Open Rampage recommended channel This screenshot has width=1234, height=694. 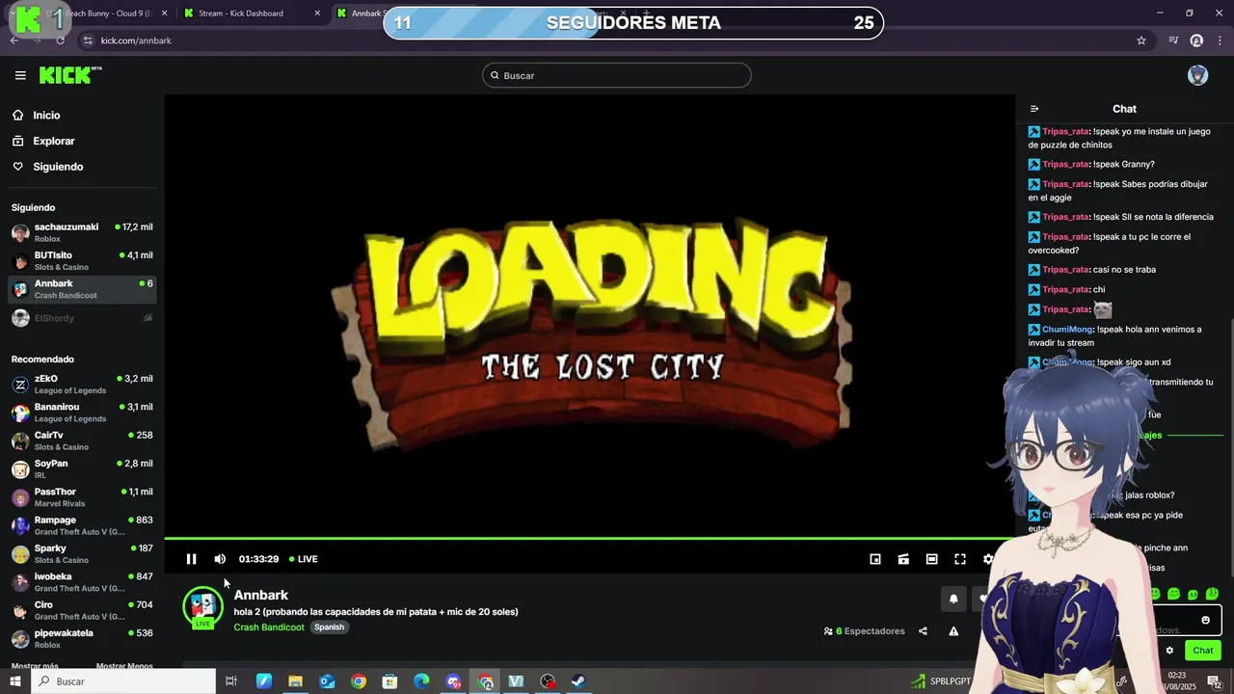tap(82, 525)
